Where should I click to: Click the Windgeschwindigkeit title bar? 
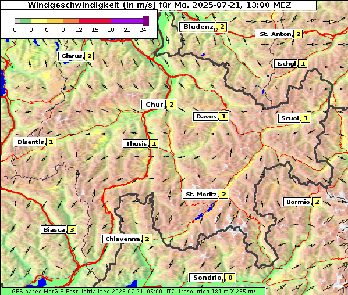tap(159, 5)
